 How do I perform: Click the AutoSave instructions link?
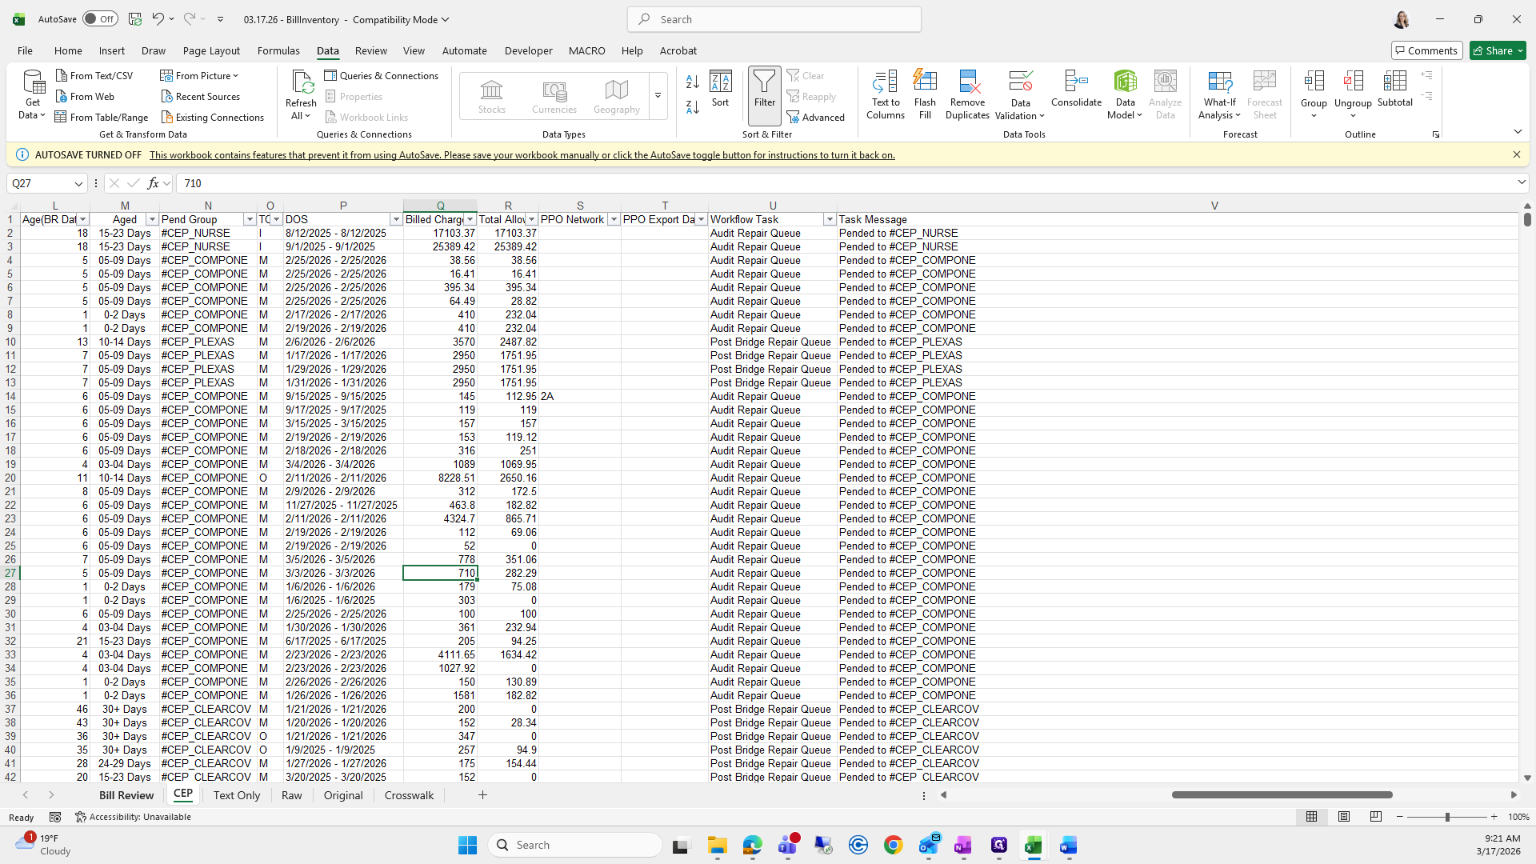point(522,155)
